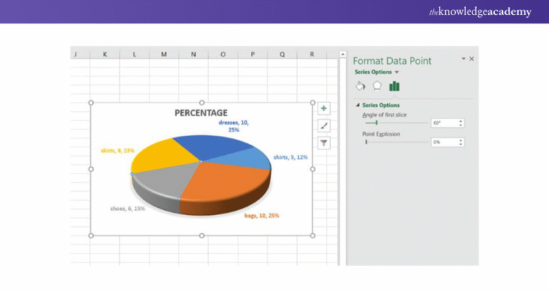Viewport: 549px width, 291px height.
Task: Collapse the Series Options section triangle
Action: [358, 105]
